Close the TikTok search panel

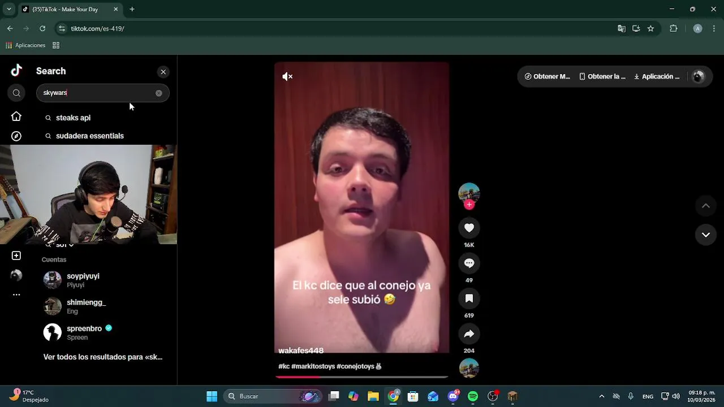pos(163,72)
